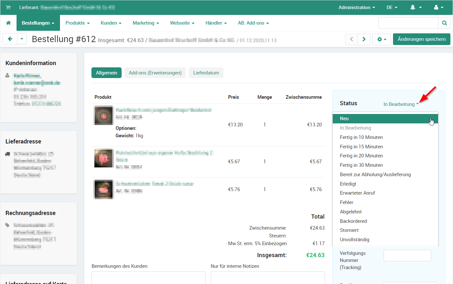Open first product thumbnail priced €13.20
This screenshot has height=284, width=453.
pyautogui.click(x=103, y=115)
